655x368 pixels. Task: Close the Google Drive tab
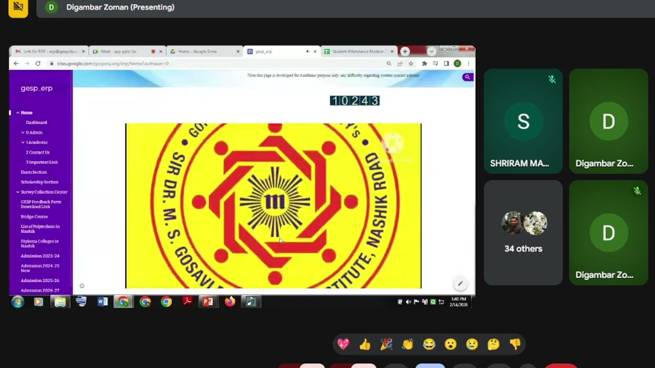[x=238, y=51]
